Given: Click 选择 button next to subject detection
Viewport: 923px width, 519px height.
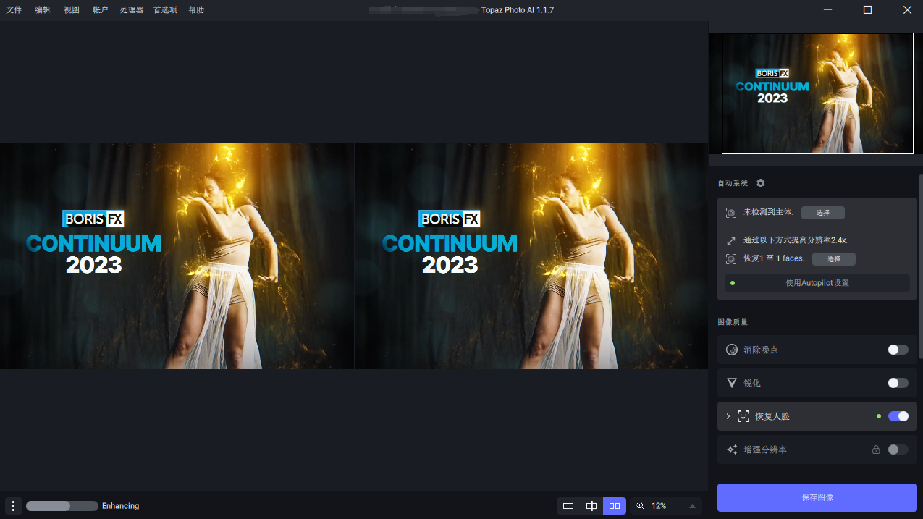Looking at the screenshot, I should click(x=823, y=213).
